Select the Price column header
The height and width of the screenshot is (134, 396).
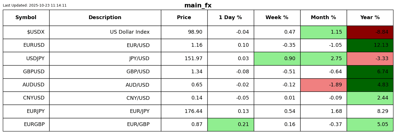point(184,18)
